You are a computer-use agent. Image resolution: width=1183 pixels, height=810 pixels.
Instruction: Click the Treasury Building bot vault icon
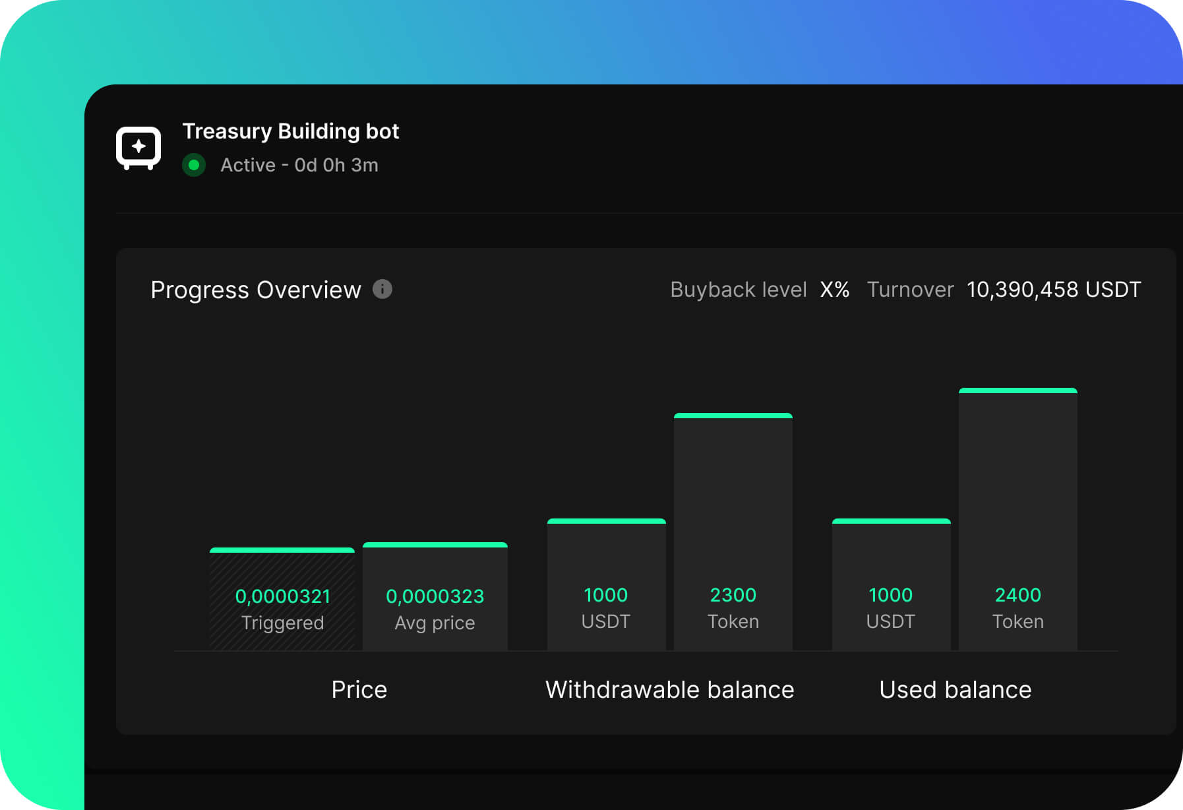[x=138, y=146]
